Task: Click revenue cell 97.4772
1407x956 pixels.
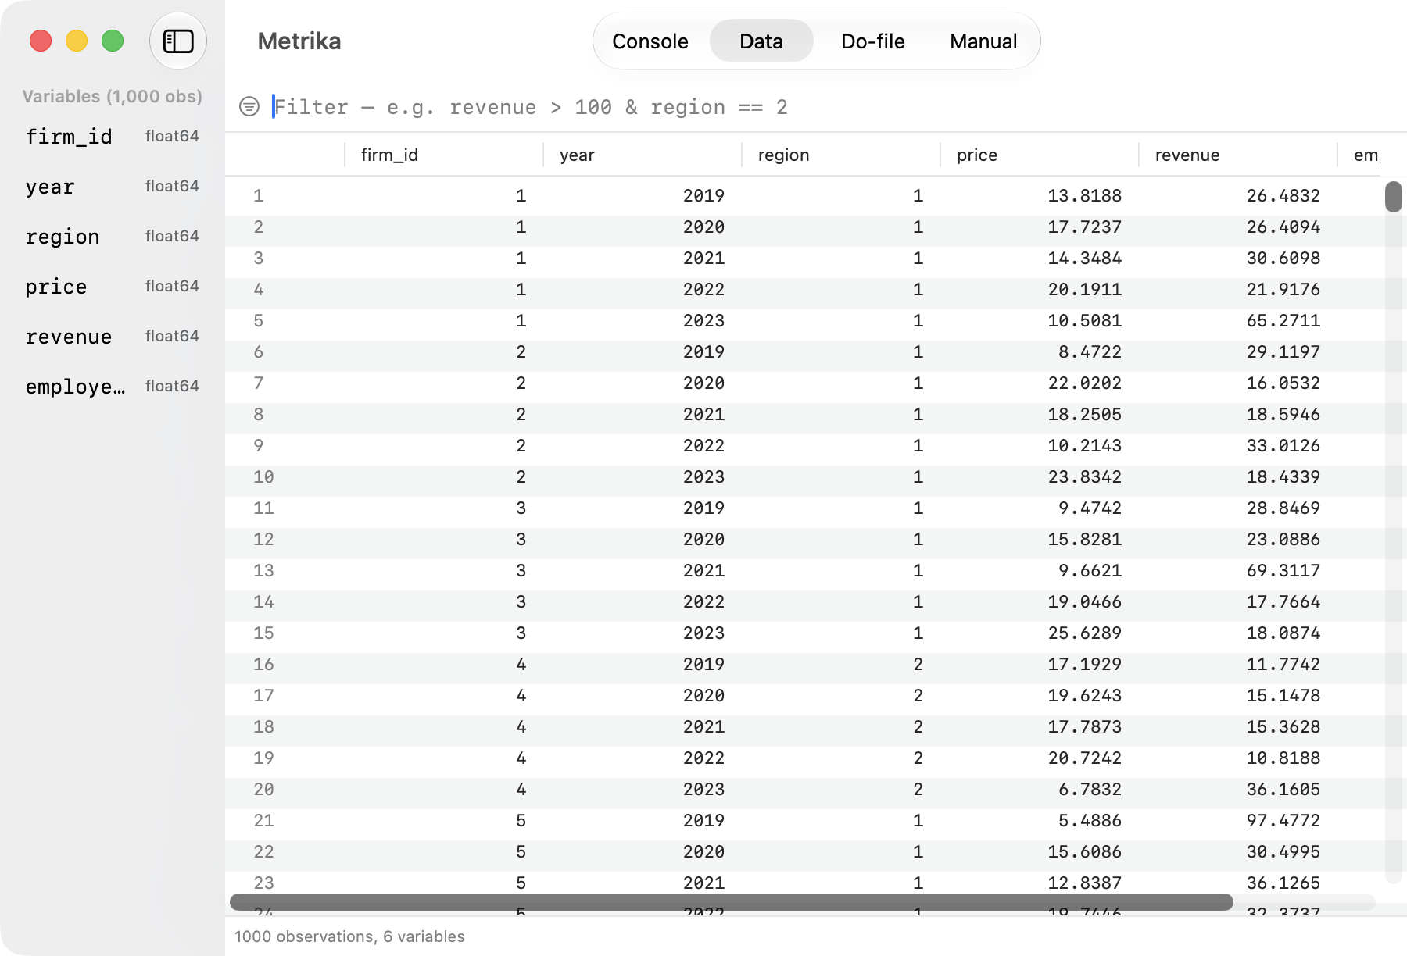Action: point(1283,820)
